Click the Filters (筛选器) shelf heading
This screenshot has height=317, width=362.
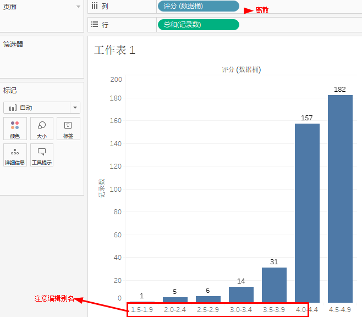(13, 44)
